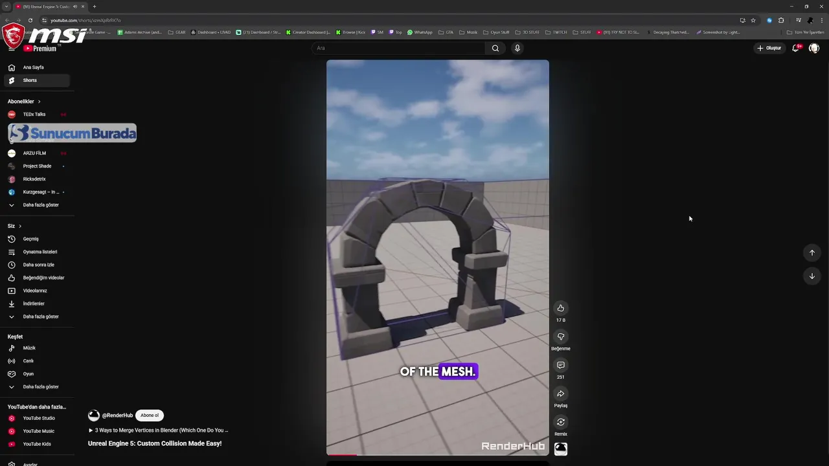Open the @RenderHub channel link
829x466 pixels.
click(x=117, y=416)
